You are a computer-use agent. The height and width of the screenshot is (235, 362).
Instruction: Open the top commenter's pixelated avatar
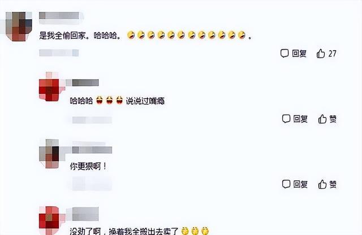point(19,27)
